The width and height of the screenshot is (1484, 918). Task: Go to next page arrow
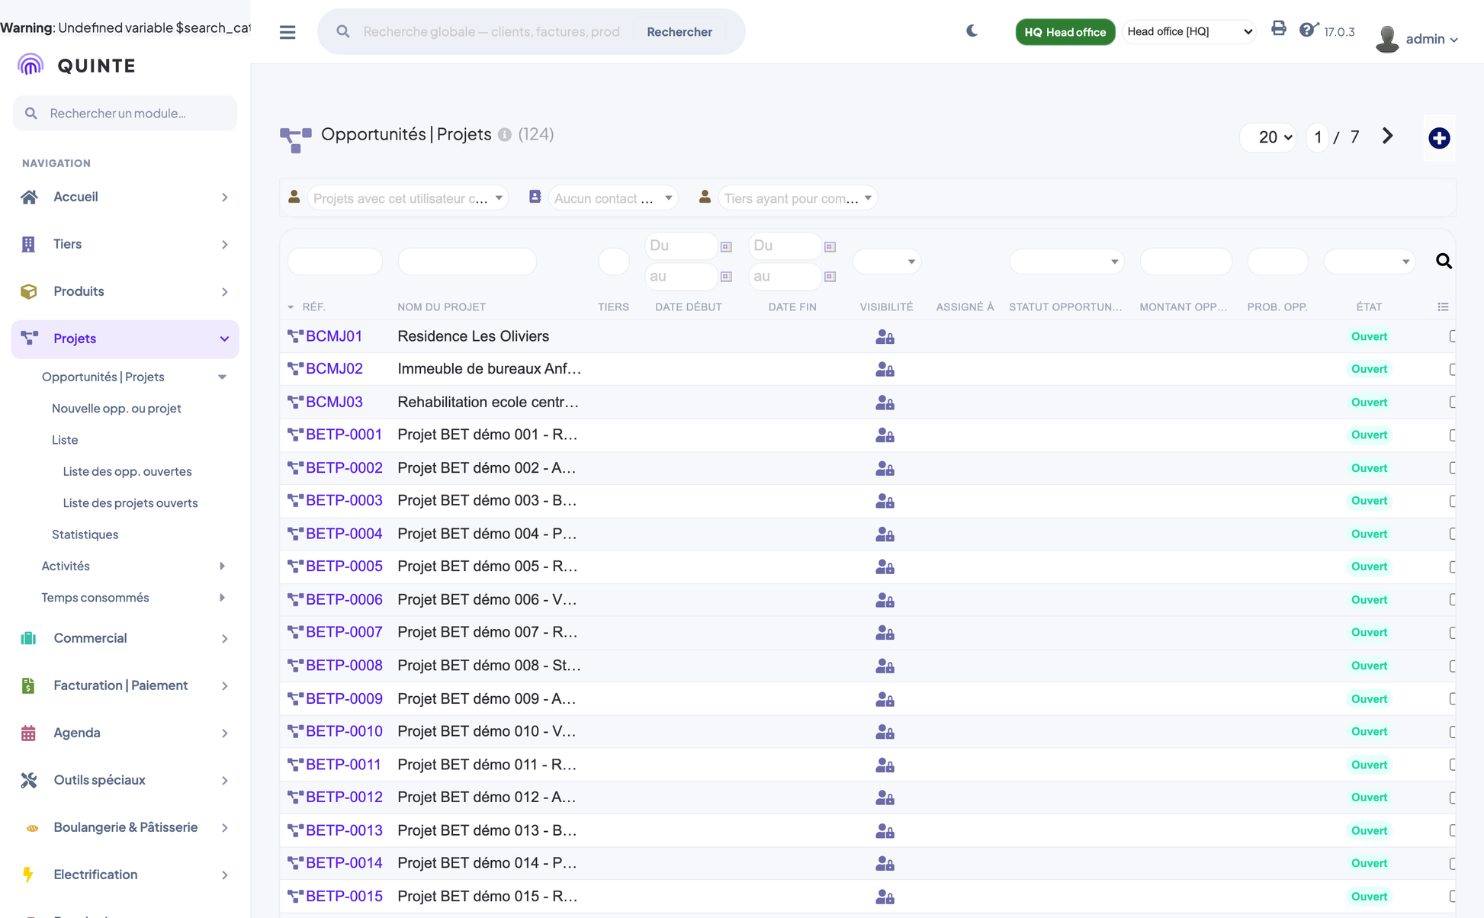(x=1387, y=136)
